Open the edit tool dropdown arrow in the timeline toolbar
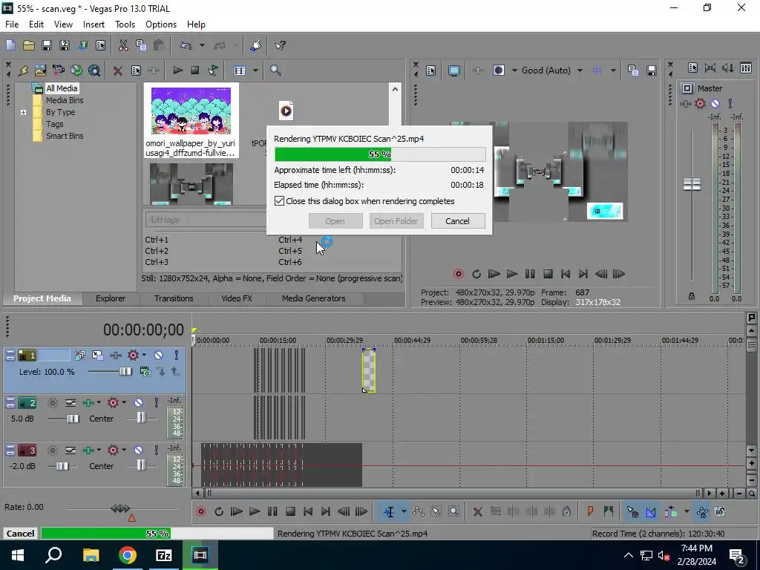Screen dimensions: 760x570 pyautogui.click(x=403, y=511)
